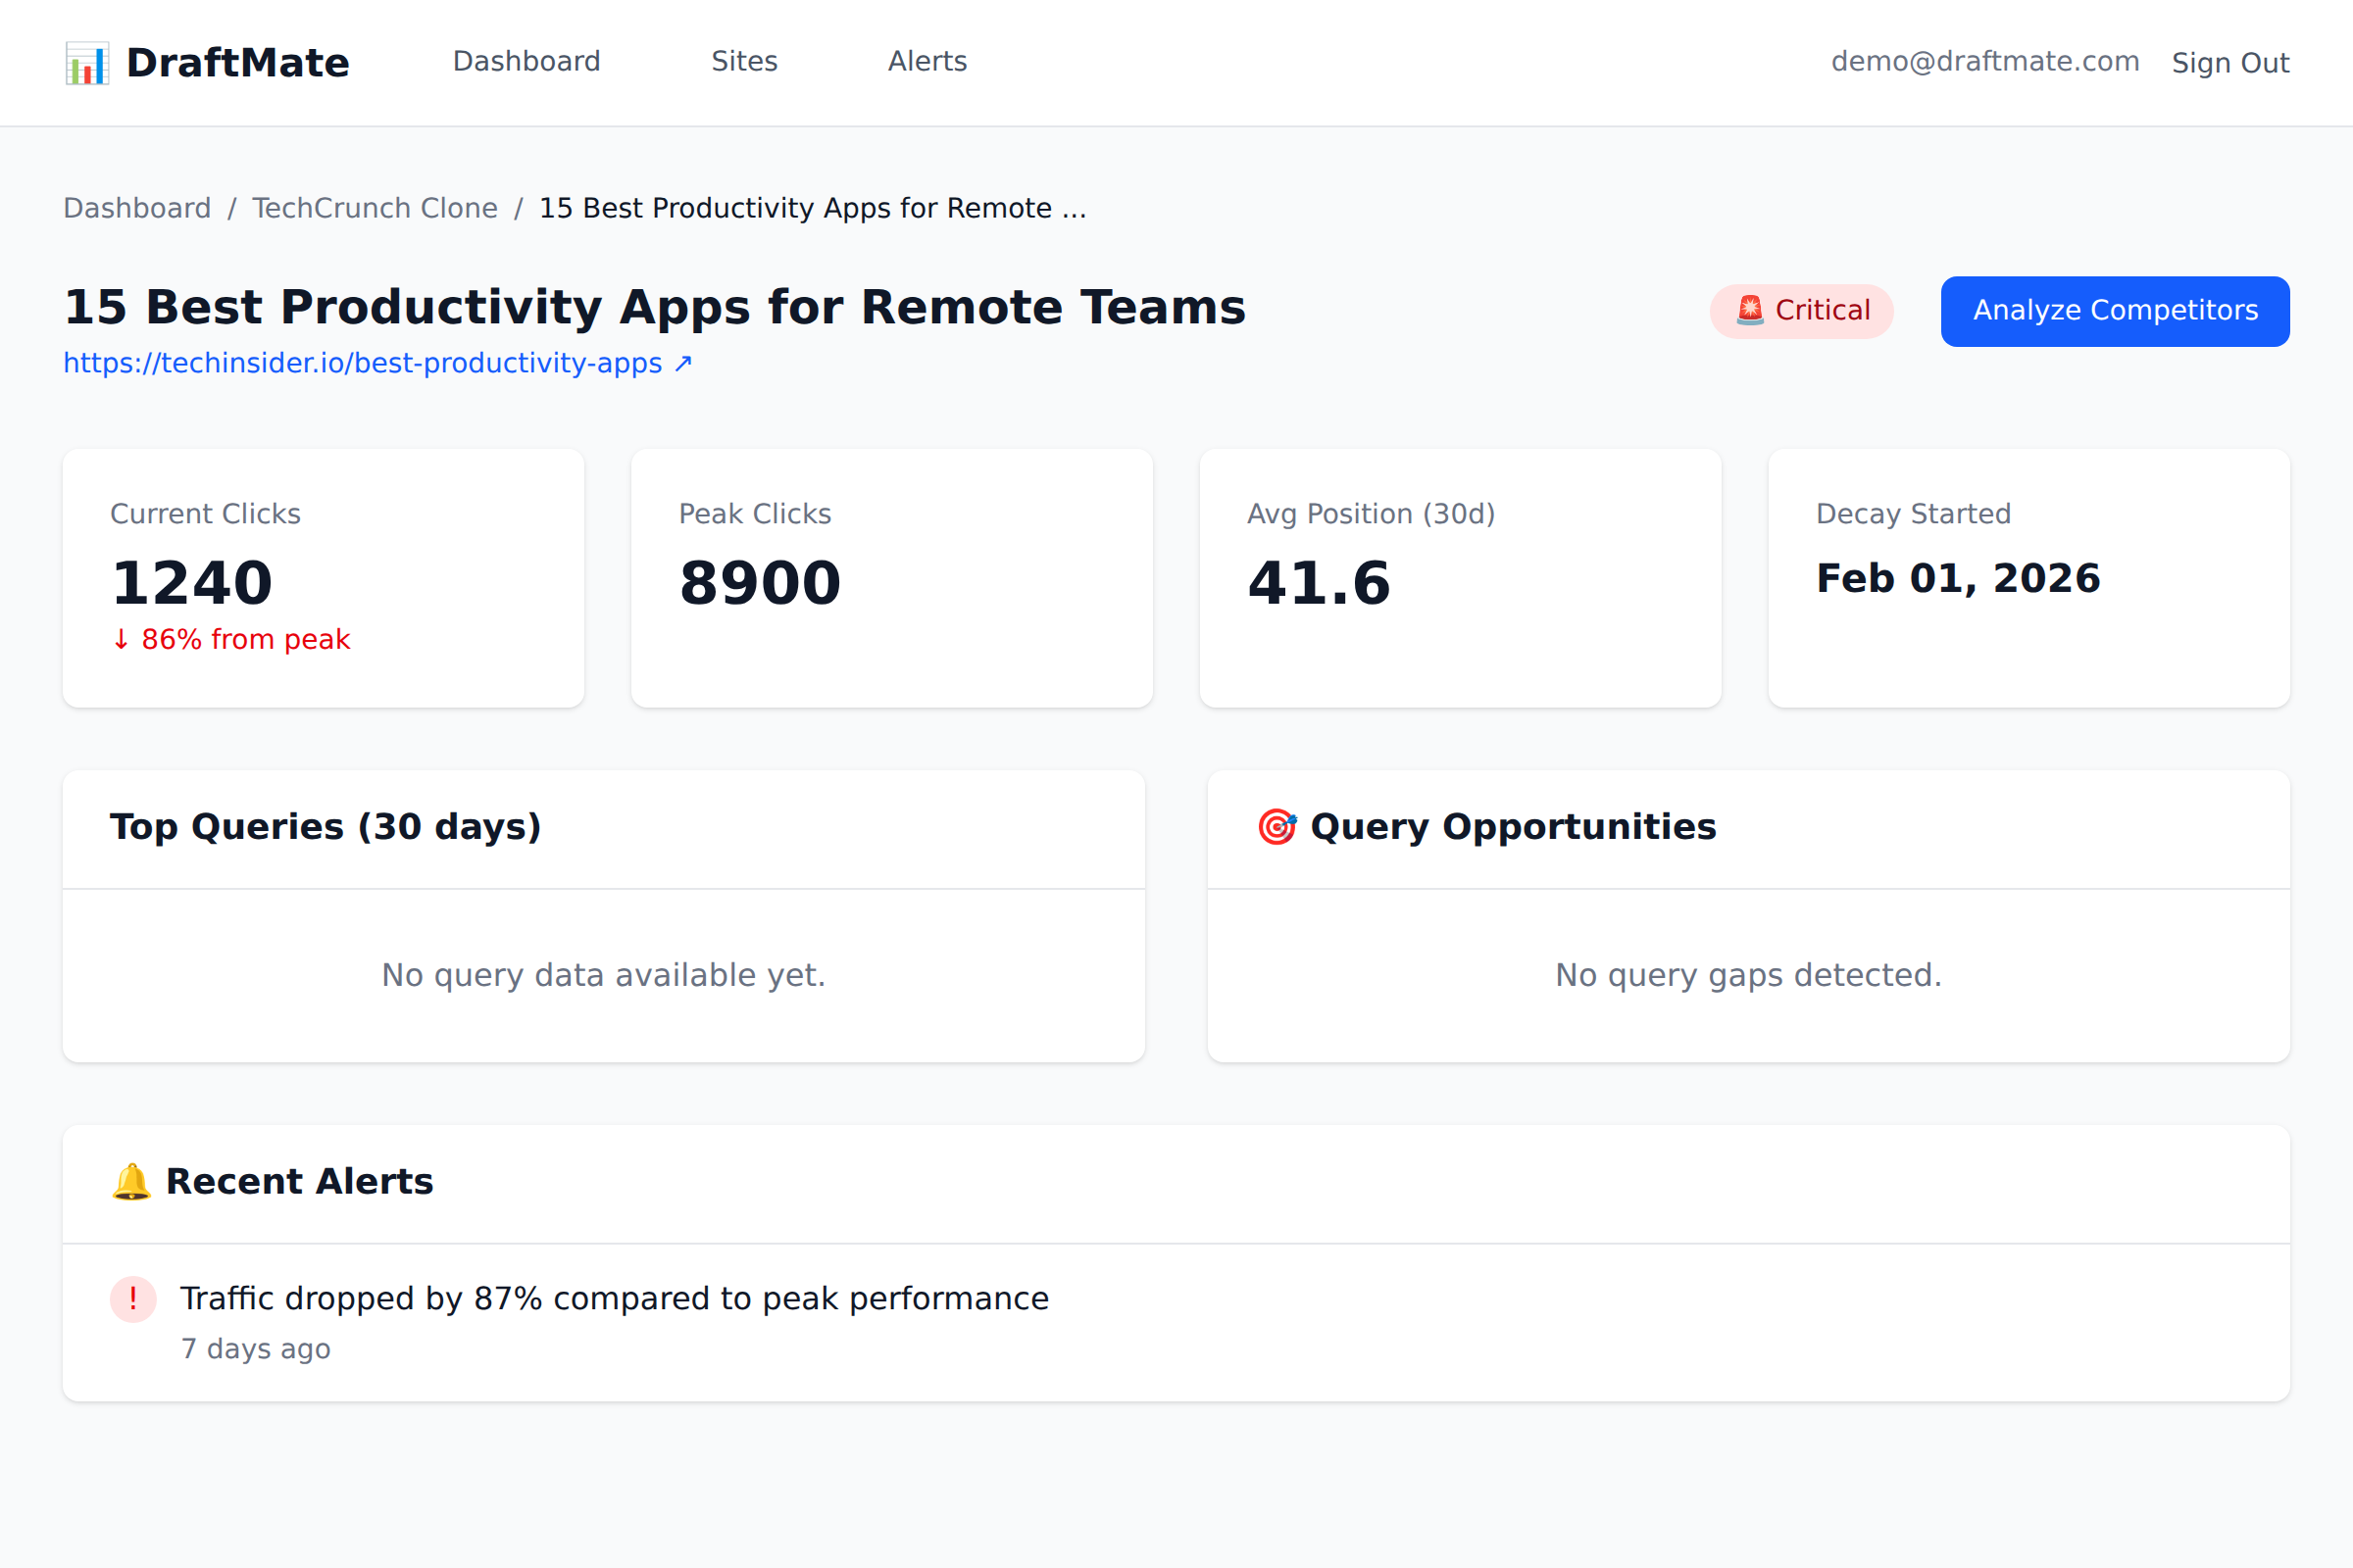Navigate to the Sites page

(744, 62)
